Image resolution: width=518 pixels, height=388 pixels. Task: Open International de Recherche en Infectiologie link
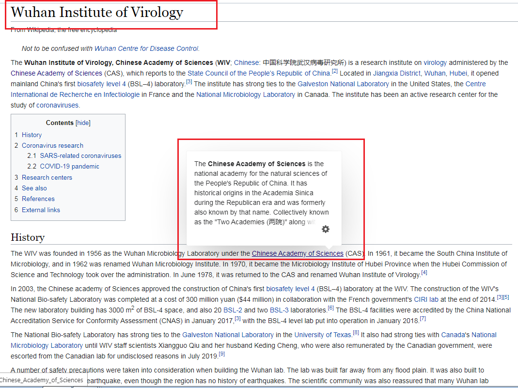tap(75, 94)
